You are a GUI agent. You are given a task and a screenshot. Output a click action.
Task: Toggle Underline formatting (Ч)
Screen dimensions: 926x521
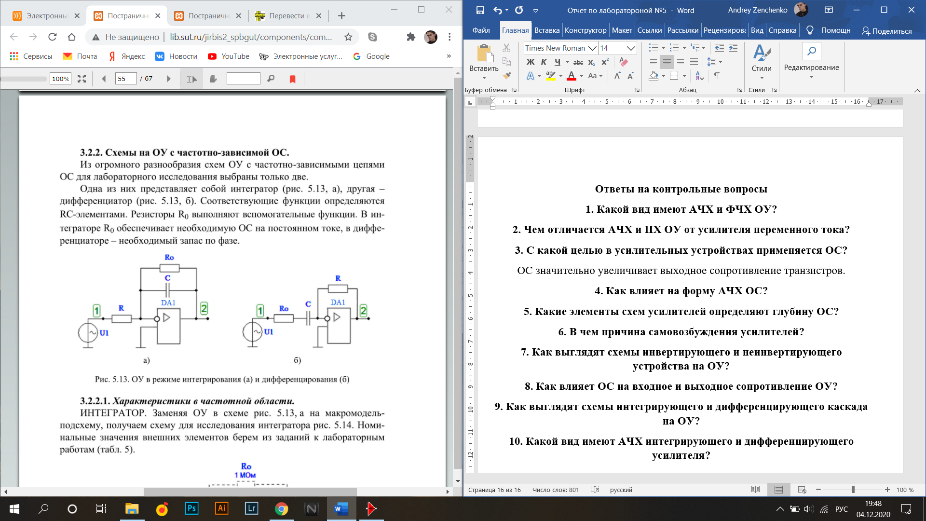[x=558, y=62]
